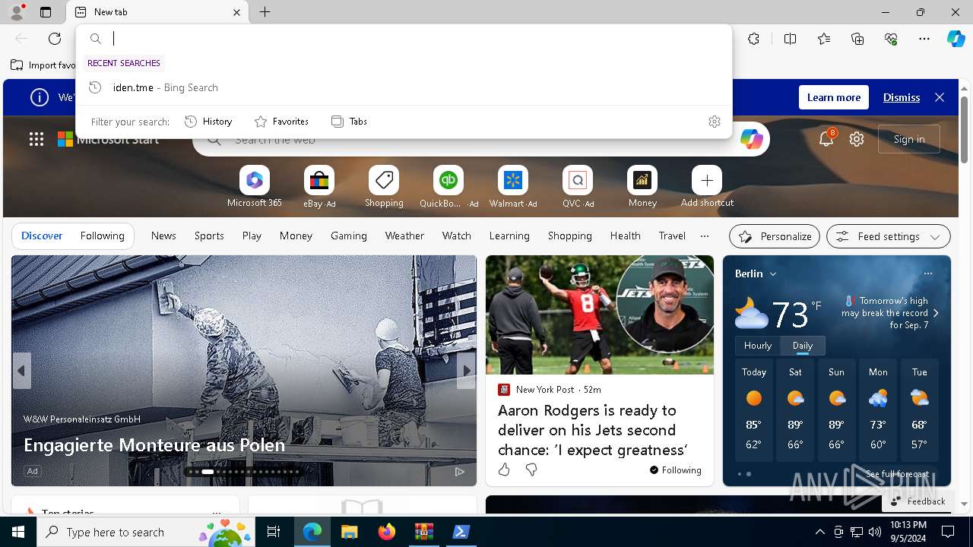Show more feed categories ellipsis
The image size is (973, 547).
[x=705, y=236]
